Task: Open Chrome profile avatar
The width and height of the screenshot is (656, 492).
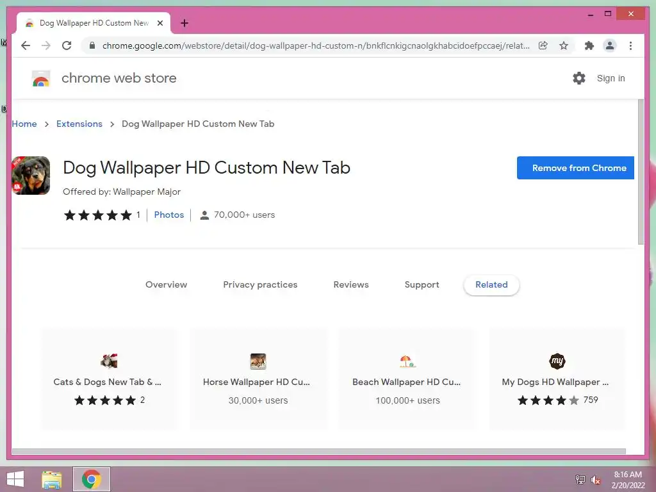Action: click(610, 45)
